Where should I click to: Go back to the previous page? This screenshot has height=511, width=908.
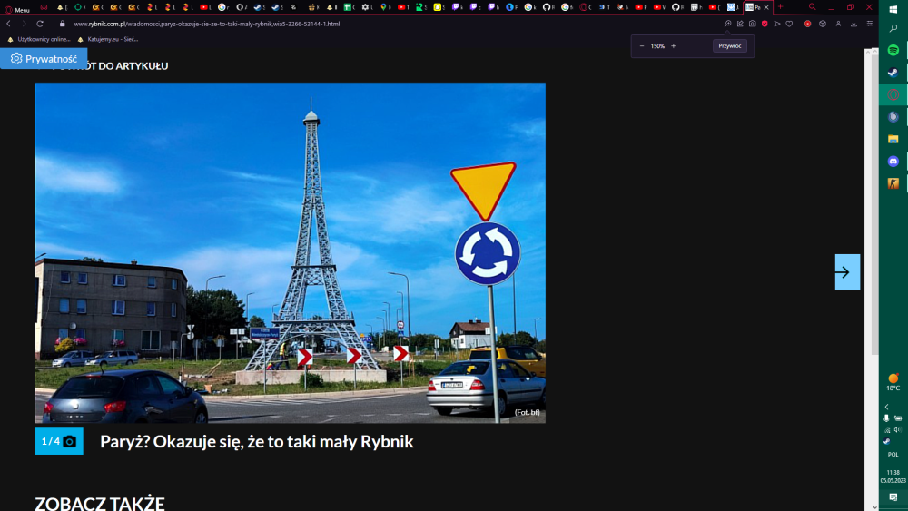pyautogui.click(x=8, y=24)
